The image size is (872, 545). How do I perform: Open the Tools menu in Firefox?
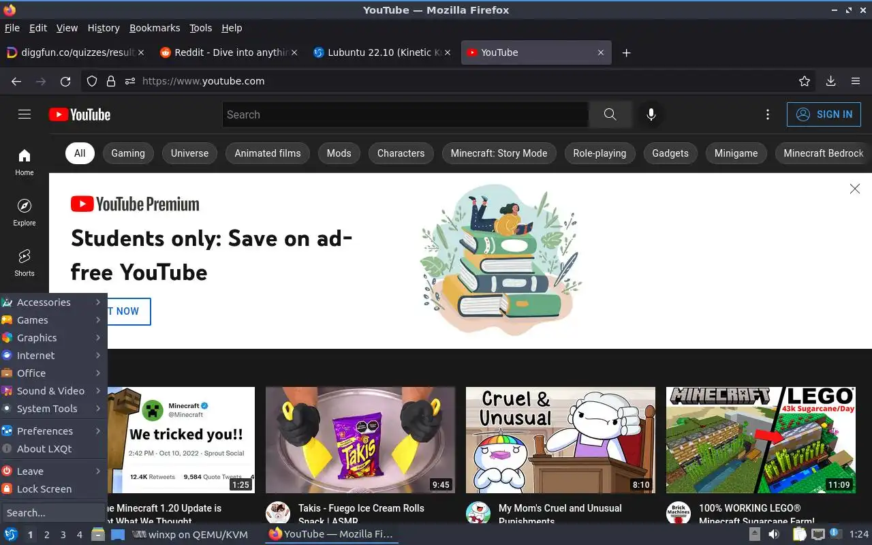(201, 28)
